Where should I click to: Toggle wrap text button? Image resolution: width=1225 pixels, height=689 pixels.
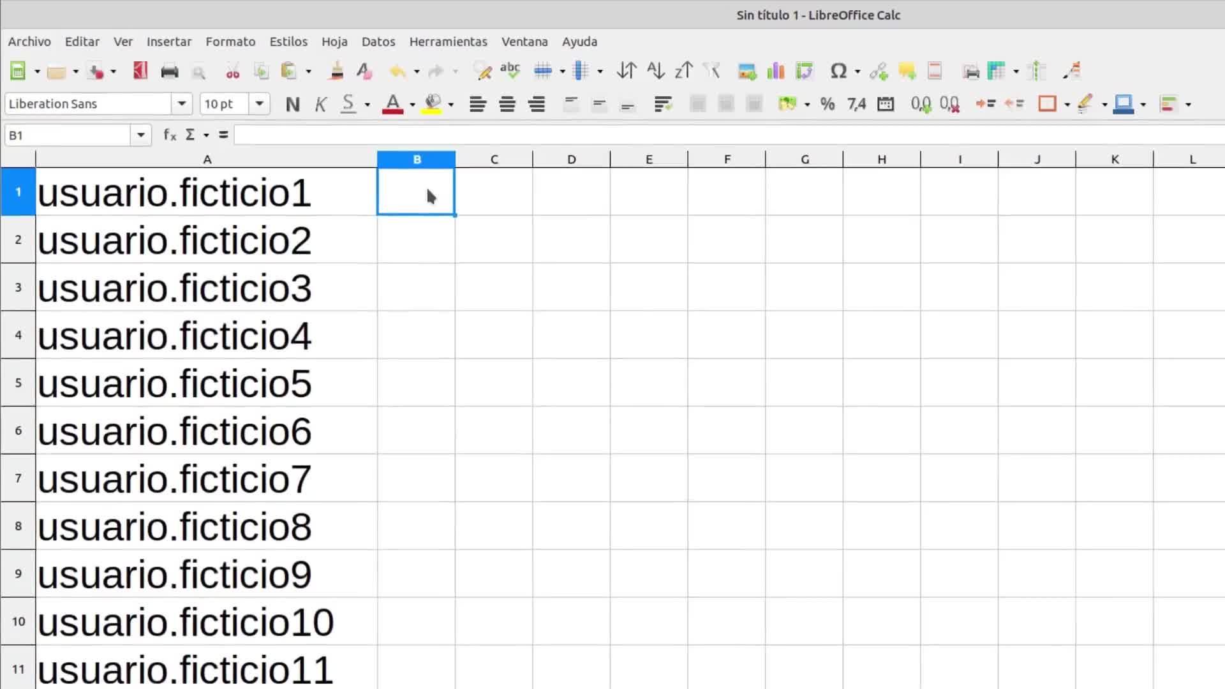tap(663, 104)
